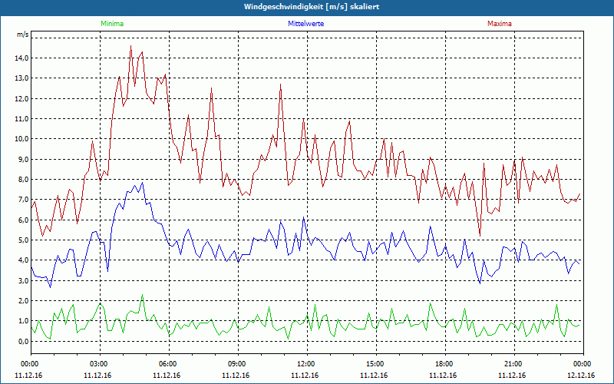Viewport: 614px width, 384px height.
Task: Click the 06:00 time axis label
Action: [169, 364]
